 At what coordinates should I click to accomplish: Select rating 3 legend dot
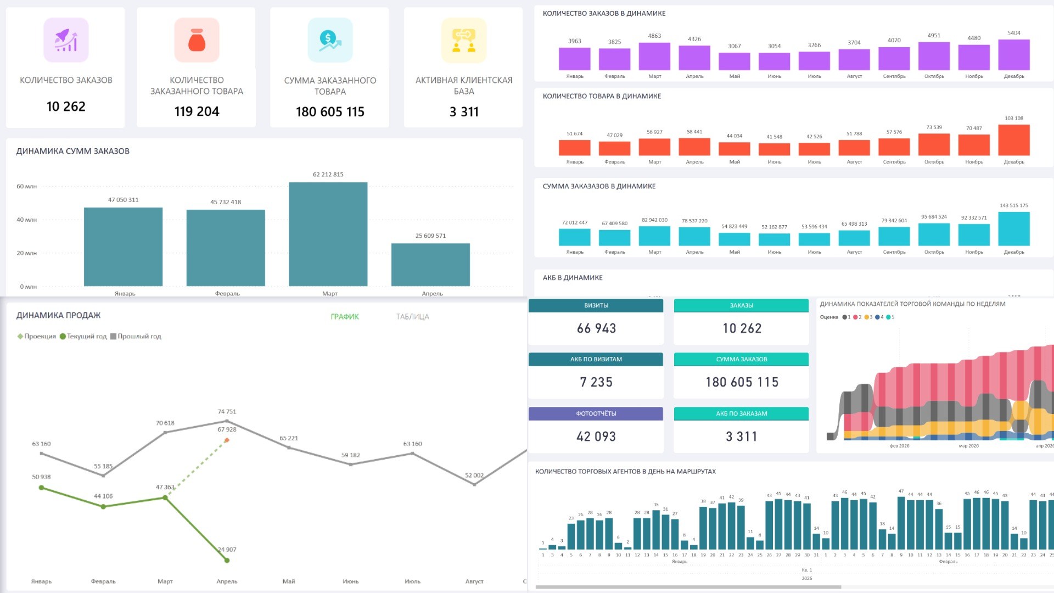pyautogui.click(x=866, y=317)
